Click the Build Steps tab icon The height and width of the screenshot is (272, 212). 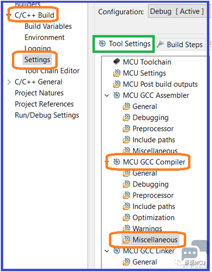[x=160, y=44]
